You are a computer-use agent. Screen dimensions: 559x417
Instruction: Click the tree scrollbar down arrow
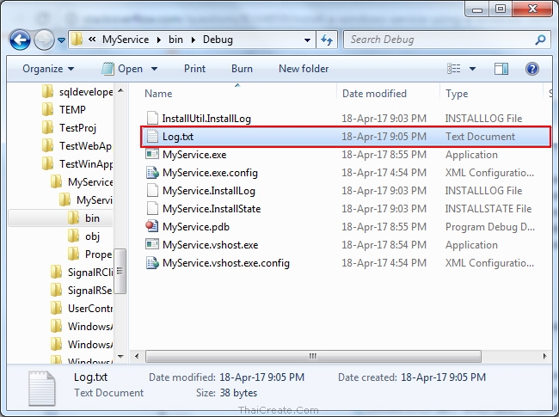120,357
